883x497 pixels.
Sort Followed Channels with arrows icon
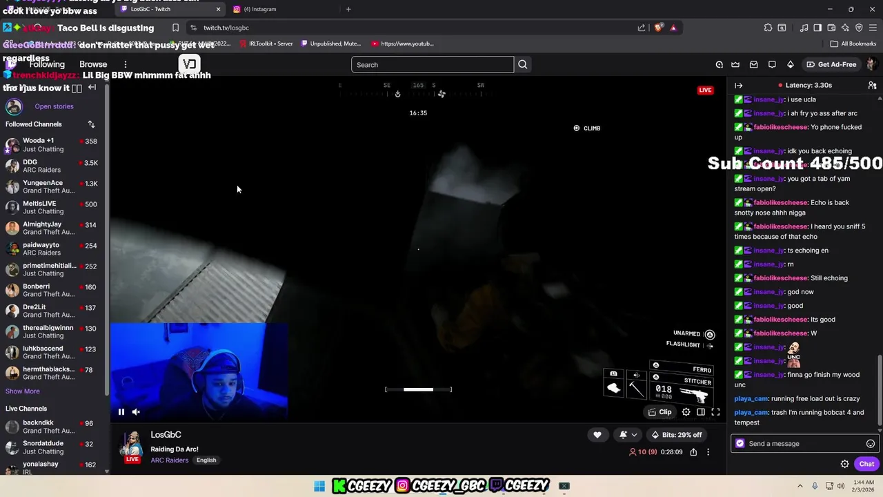(x=91, y=124)
